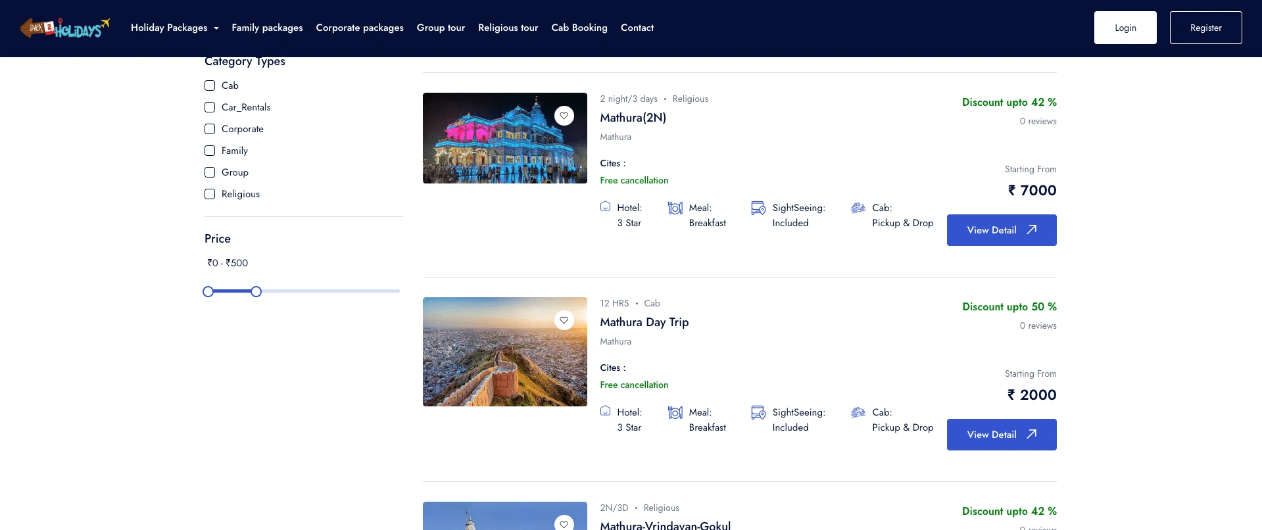Screen dimensions: 1262x530
Task: Check the Cab category checkbox
Action: click(210, 85)
